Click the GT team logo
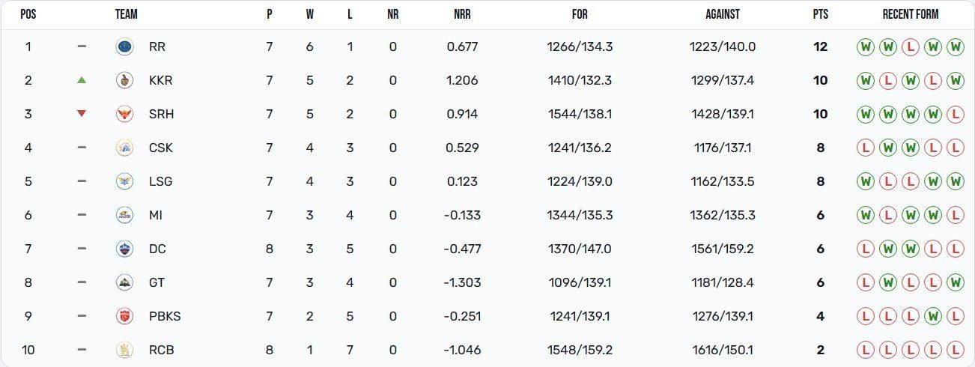Viewport: 975px width, 367px height. point(124,282)
